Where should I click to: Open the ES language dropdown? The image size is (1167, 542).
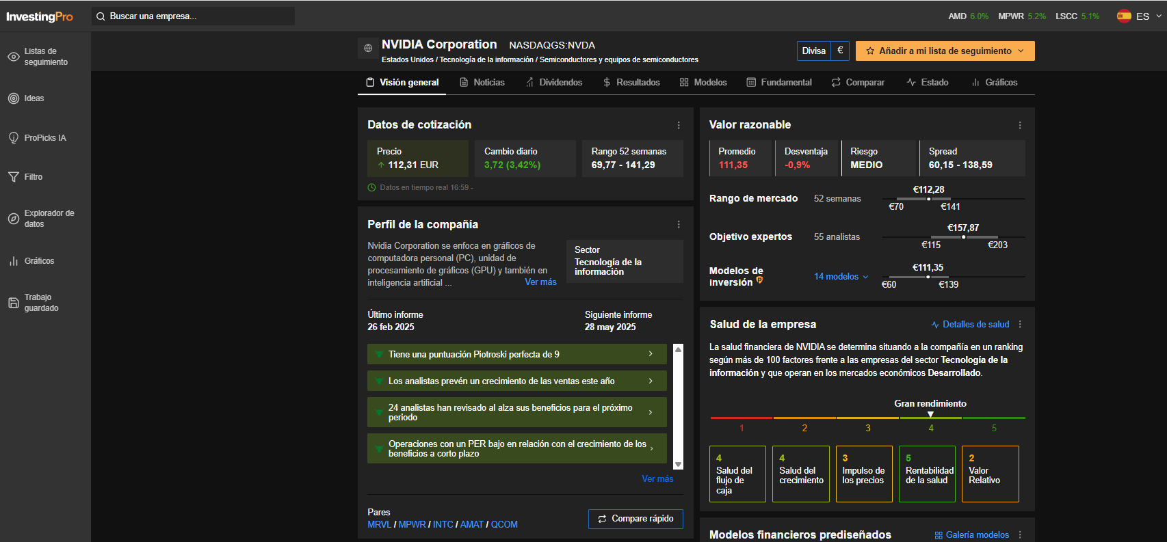(x=1149, y=16)
